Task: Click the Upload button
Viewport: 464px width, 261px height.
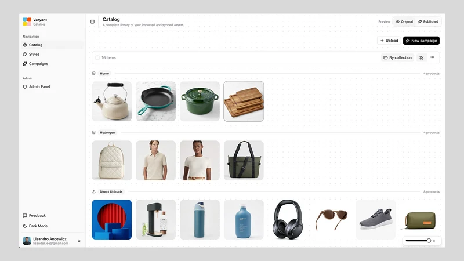Action: click(389, 41)
